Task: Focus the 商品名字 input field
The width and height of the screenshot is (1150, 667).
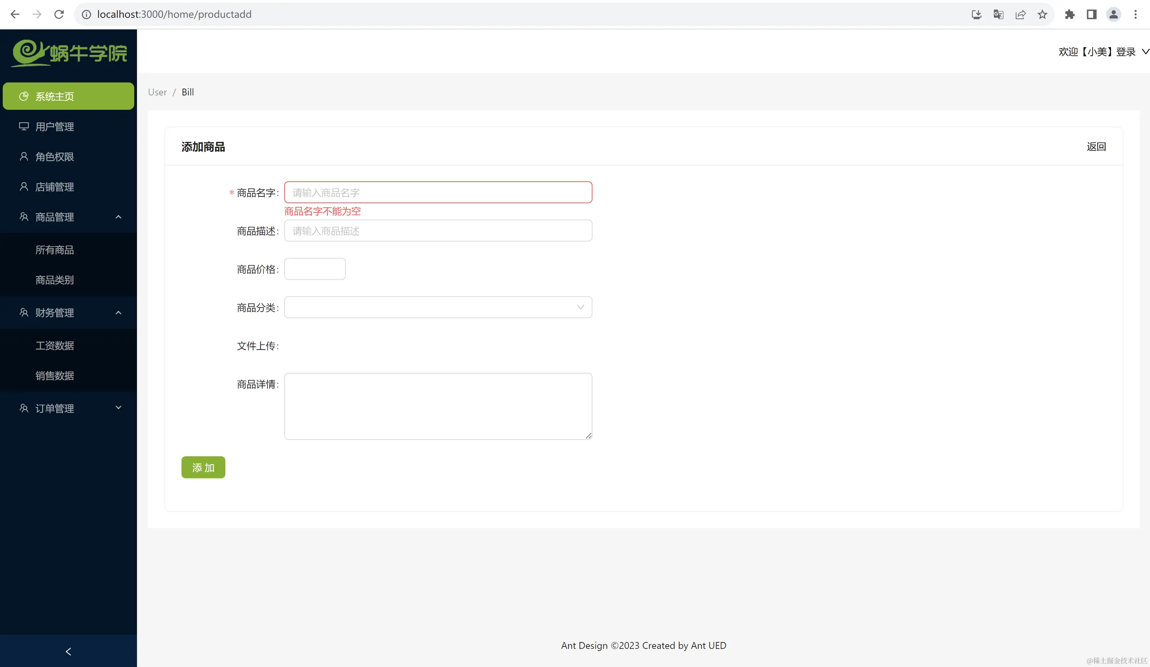Action: (438, 193)
